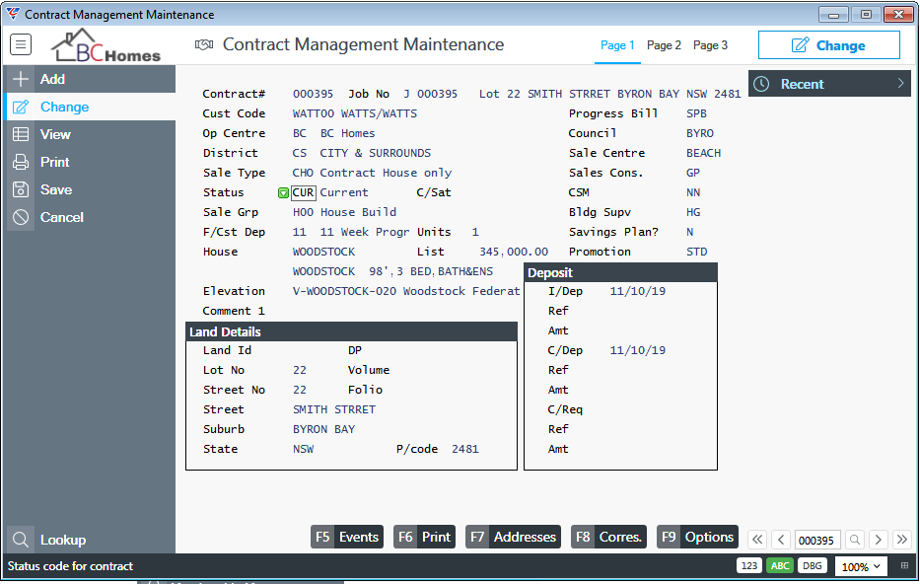Click the record number field 000395

click(817, 540)
